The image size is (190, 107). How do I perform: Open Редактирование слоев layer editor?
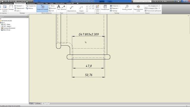coord(138,8)
